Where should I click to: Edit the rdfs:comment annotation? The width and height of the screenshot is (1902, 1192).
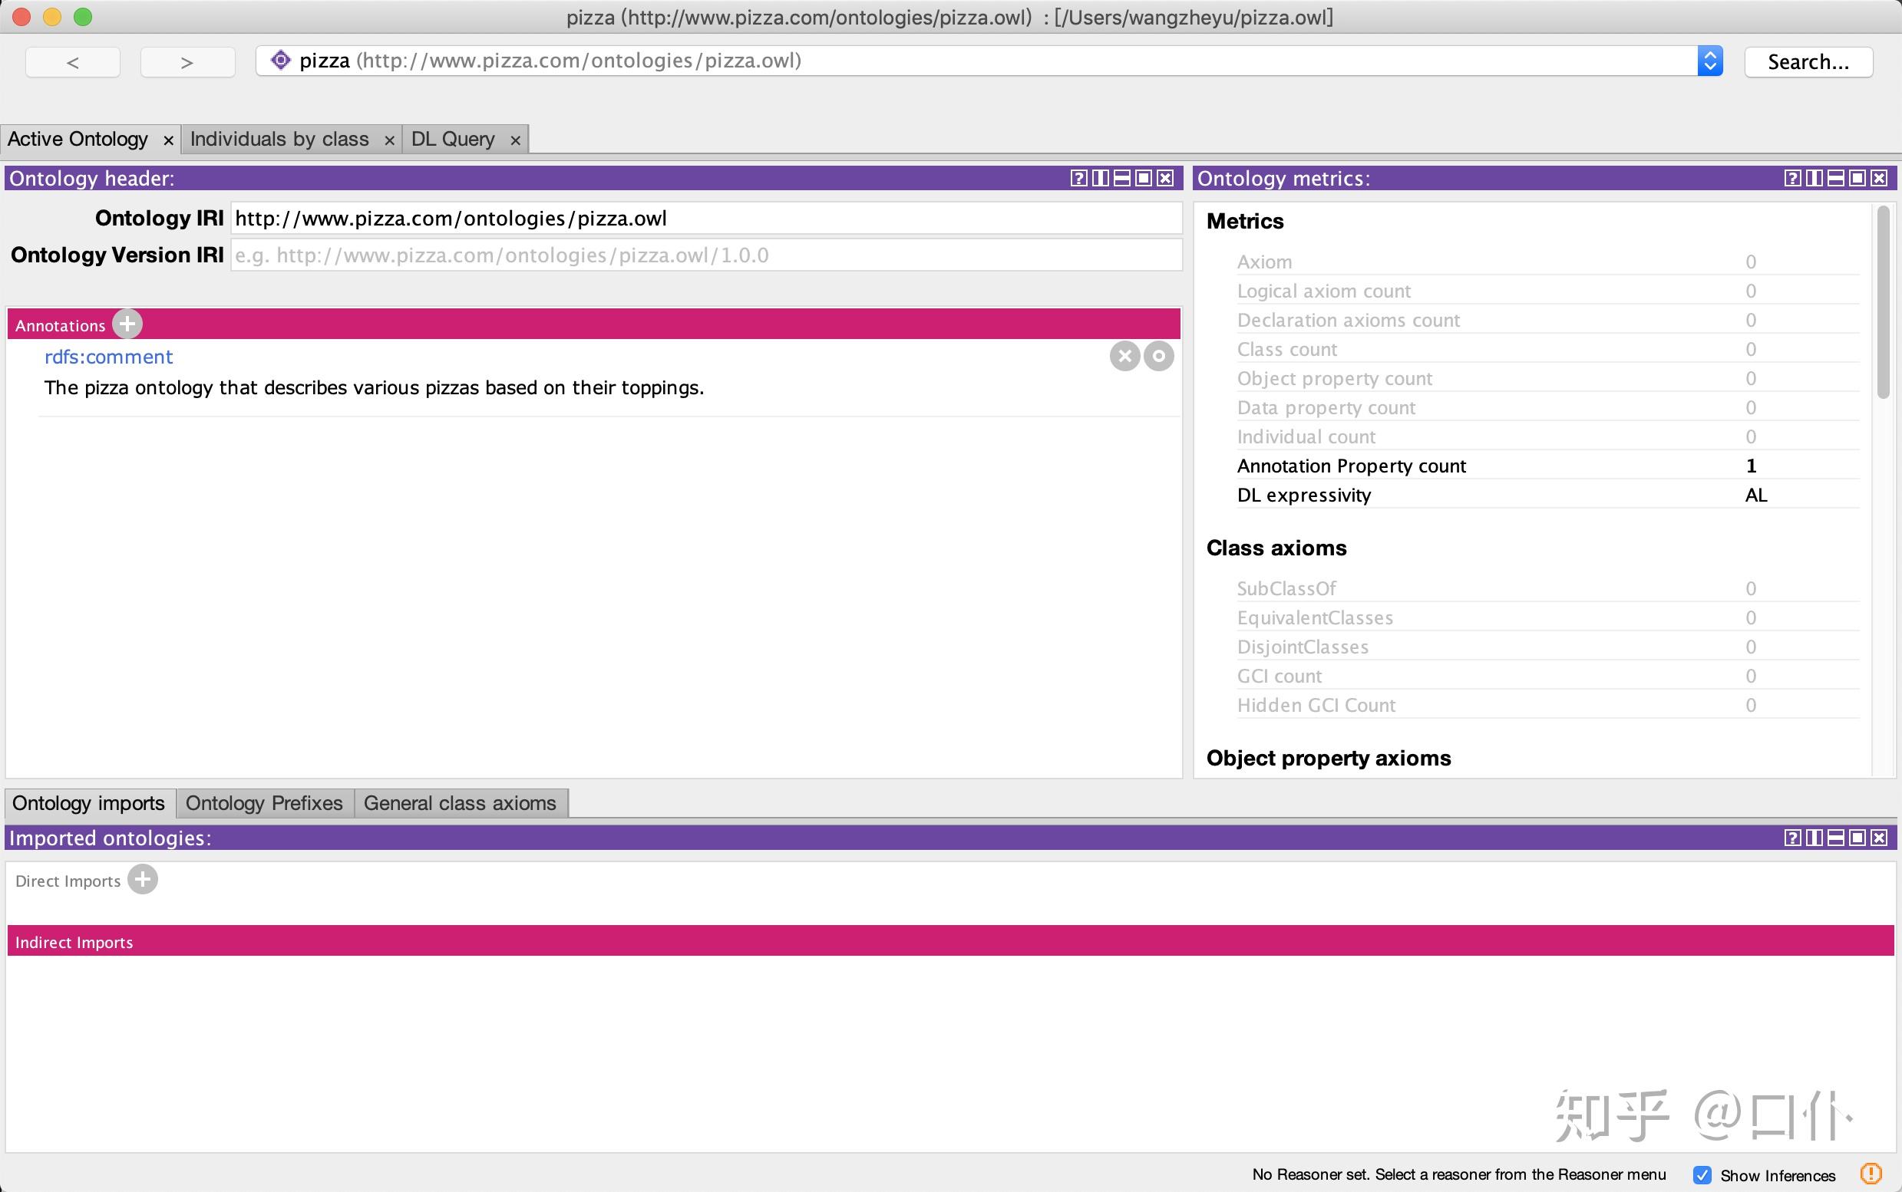(x=1158, y=357)
